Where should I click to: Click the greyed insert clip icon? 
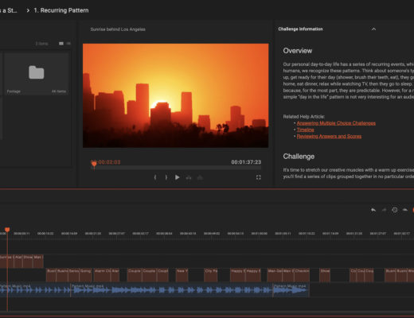coord(189,177)
